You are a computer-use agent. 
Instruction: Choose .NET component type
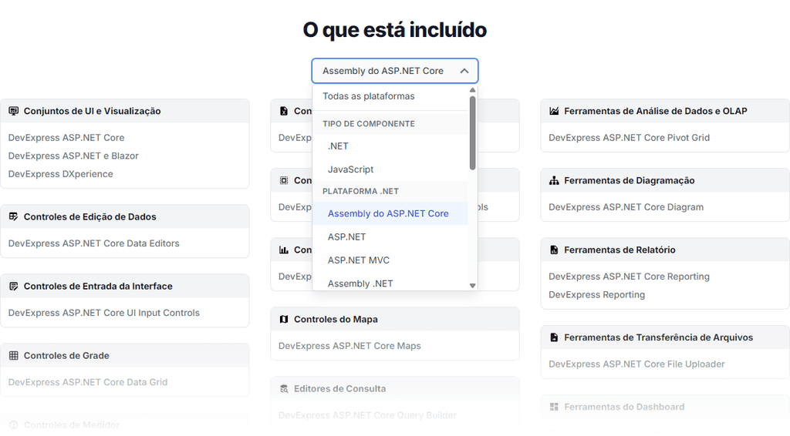tap(390, 146)
